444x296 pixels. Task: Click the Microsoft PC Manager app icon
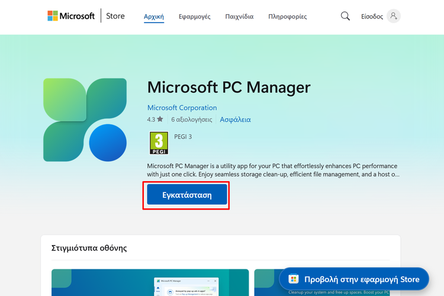click(85, 120)
